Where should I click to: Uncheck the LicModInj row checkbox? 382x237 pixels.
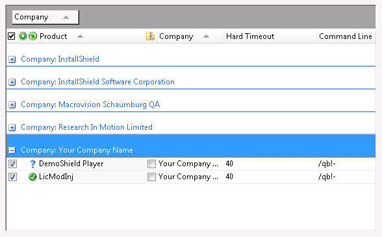pyautogui.click(x=12, y=177)
